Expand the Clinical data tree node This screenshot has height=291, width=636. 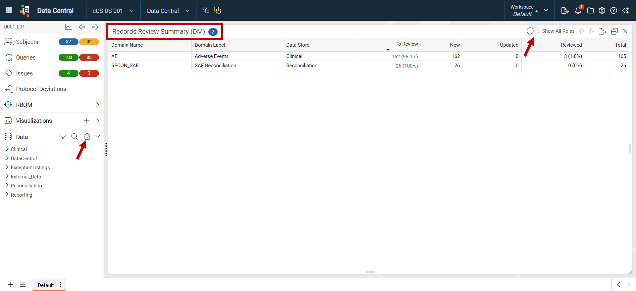[x=7, y=149]
